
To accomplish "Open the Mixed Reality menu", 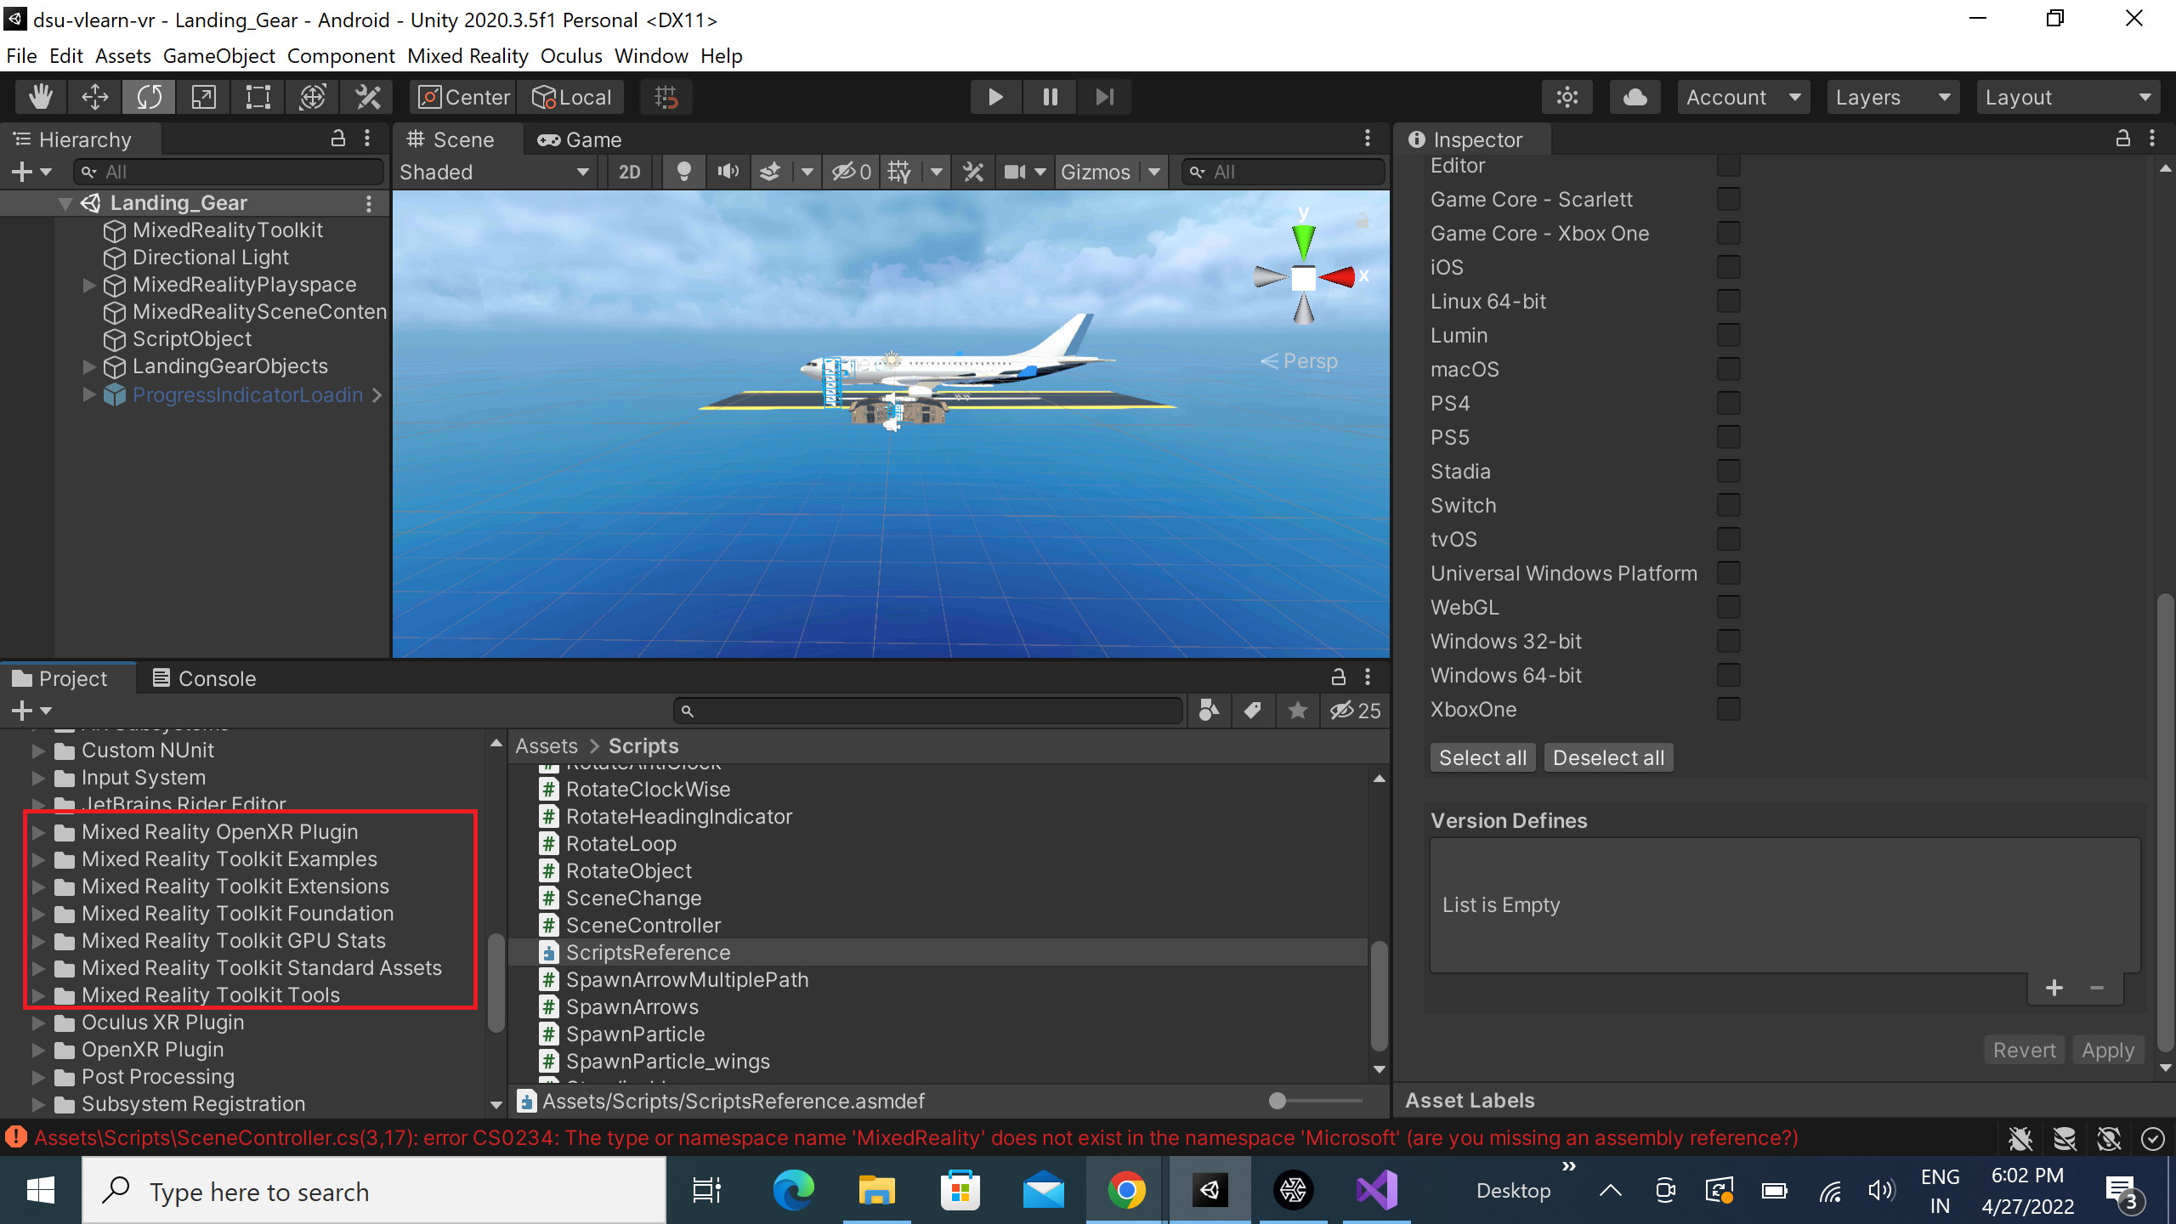I will click(x=467, y=56).
